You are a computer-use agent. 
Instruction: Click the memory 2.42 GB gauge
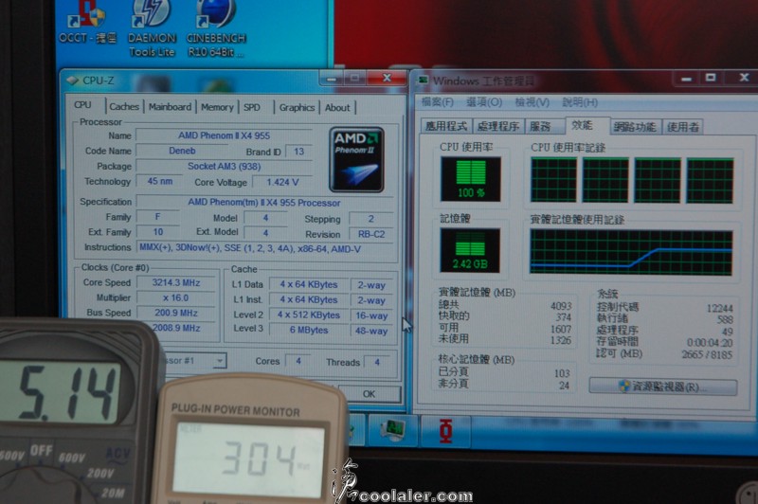coord(469,250)
